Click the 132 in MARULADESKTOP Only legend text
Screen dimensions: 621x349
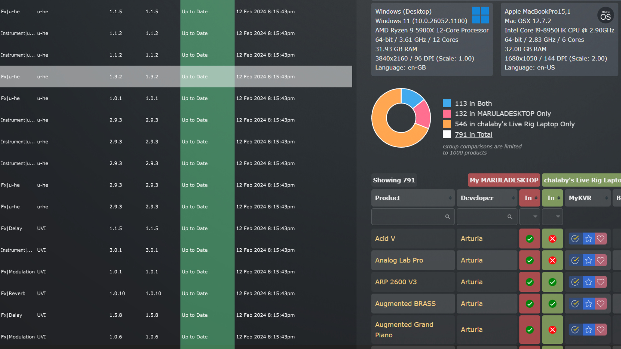(x=503, y=114)
